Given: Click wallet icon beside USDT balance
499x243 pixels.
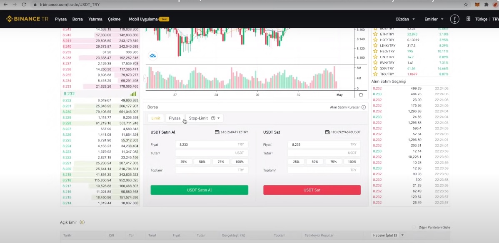Looking at the screenshot, I should click(x=327, y=132).
